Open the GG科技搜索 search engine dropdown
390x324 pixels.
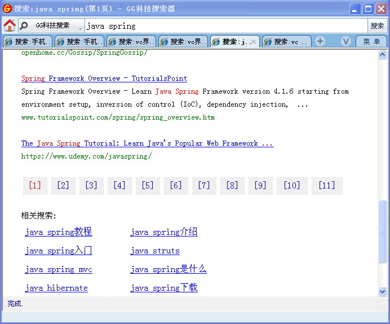click(80, 27)
